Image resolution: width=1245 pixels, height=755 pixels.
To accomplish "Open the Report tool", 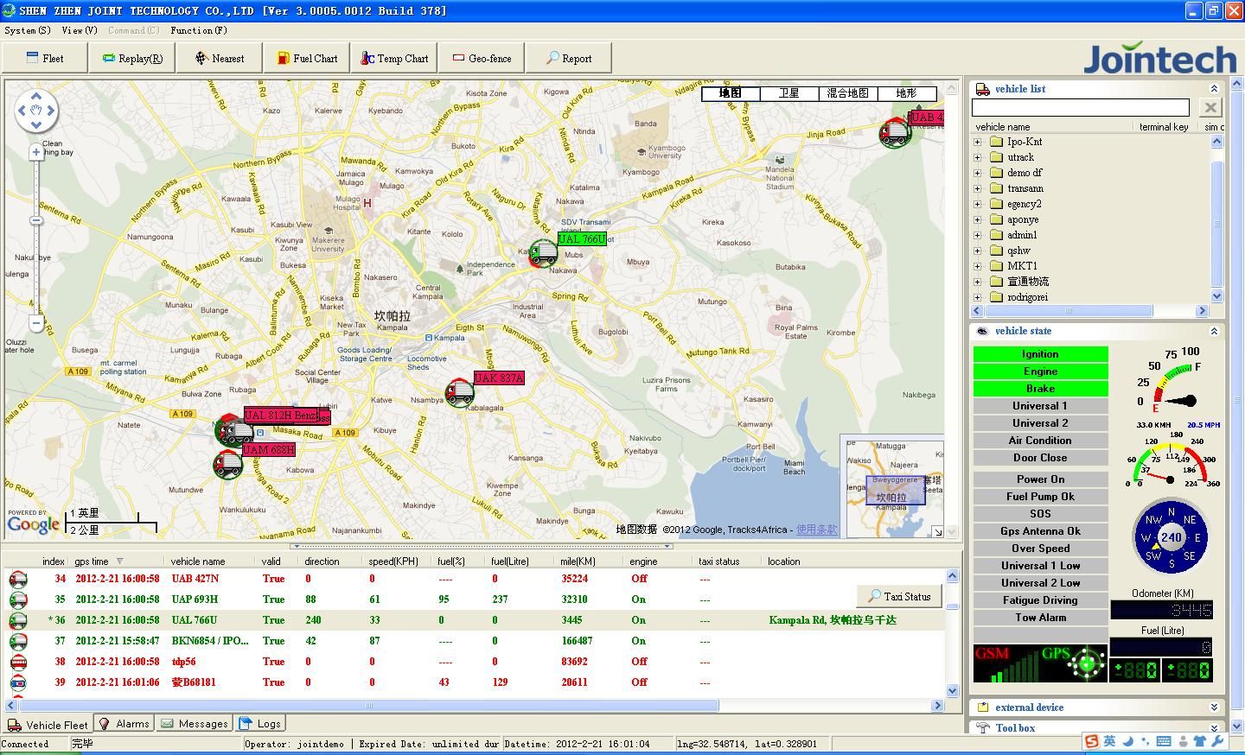I will (x=569, y=59).
